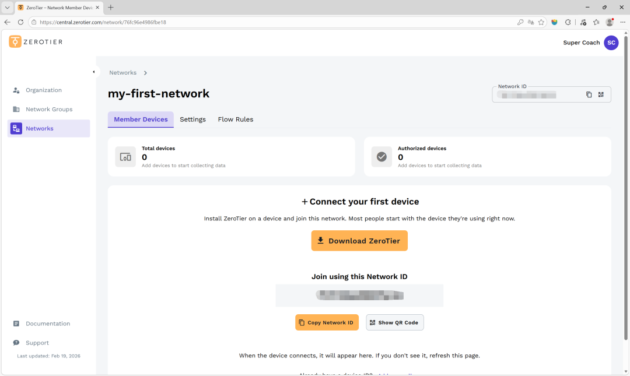This screenshot has width=630, height=376.
Task: Open the browser profile icon
Action: [610, 22]
